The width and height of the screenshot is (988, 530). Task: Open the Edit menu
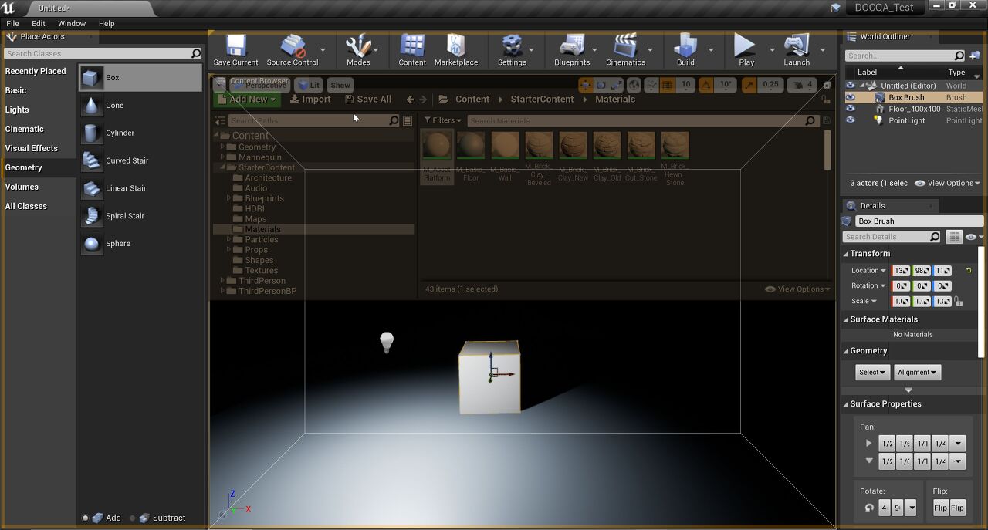pos(39,24)
